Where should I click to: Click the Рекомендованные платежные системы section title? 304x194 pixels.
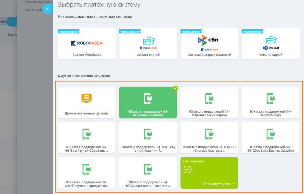point(95,17)
